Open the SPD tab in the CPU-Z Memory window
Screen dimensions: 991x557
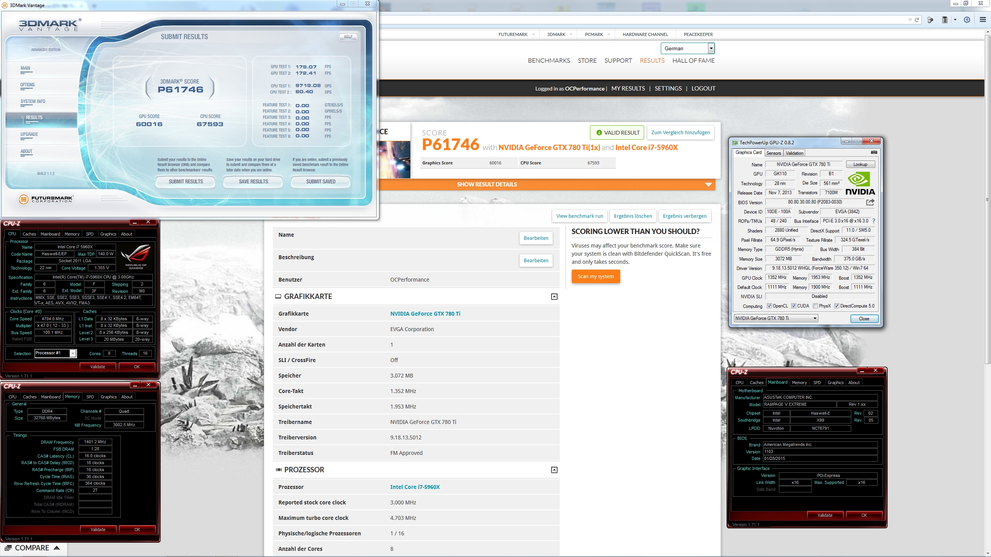pos(90,397)
